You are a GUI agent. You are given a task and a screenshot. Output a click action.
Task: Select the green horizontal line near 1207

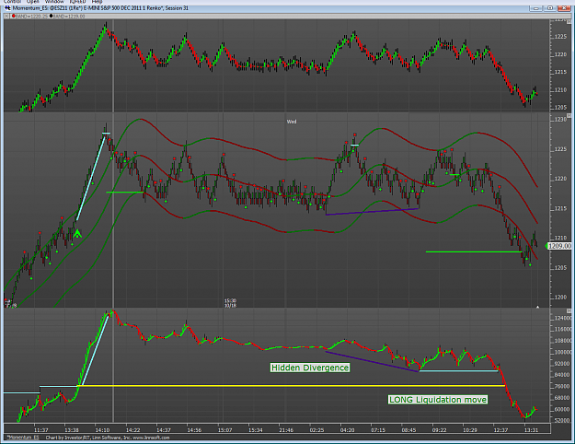coord(474,251)
